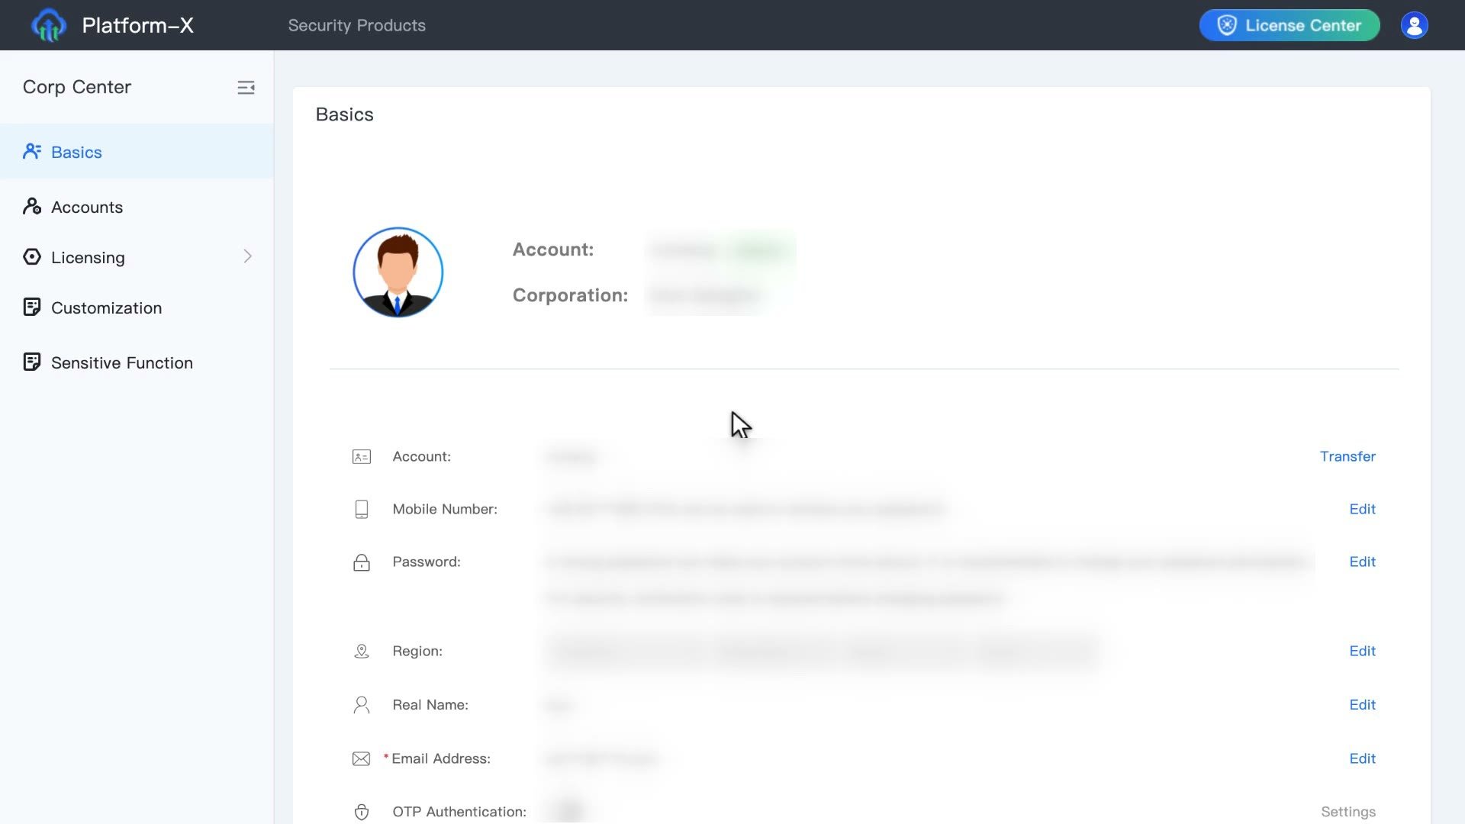The height and width of the screenshot is (824, 1465).
Task: Edit the Real Name
Action: tap(1362, 704)
